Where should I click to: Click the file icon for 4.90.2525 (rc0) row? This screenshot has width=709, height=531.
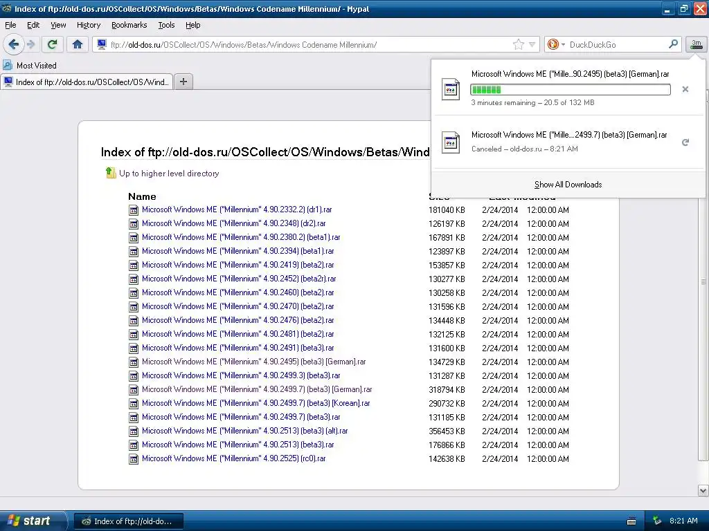pyautogui.click(x=134, y=459)
